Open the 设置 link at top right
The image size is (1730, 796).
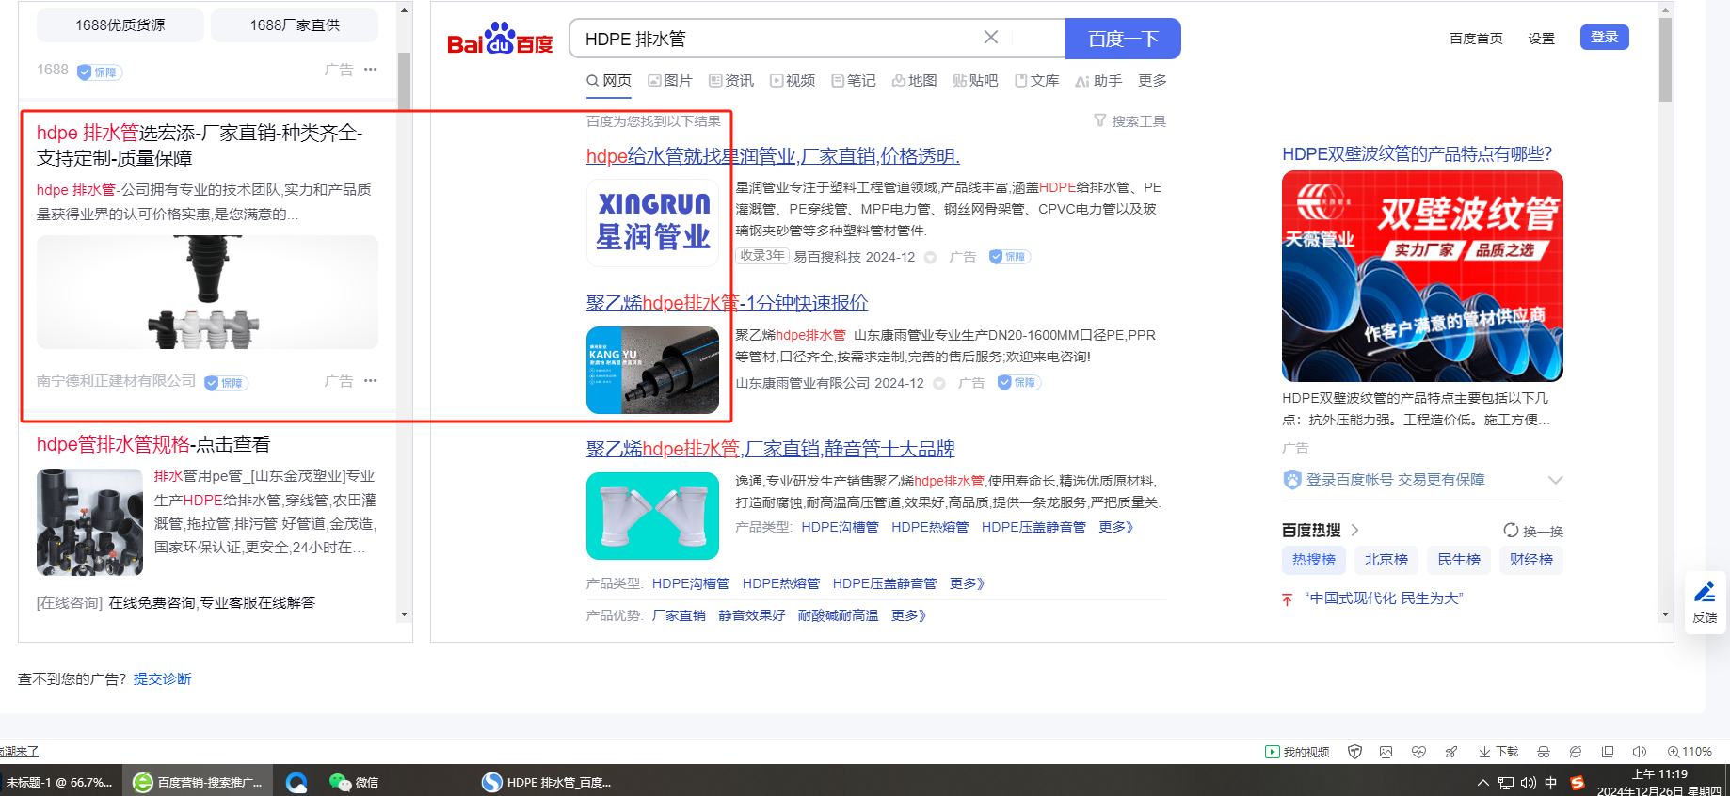[x=1541, y=39]
